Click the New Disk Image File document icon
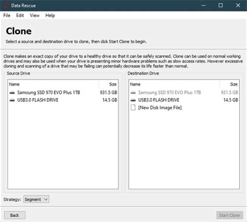 pos(133,108)
